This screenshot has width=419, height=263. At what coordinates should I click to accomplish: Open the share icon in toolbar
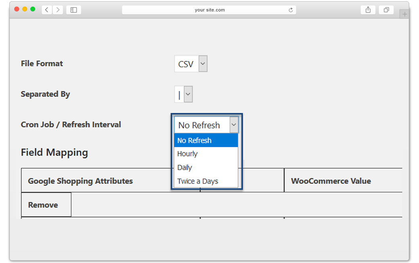click(368, 10)
